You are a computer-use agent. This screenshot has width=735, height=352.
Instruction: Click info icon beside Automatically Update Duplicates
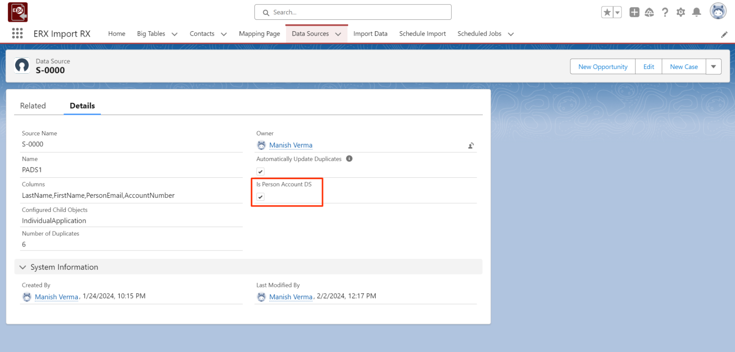point(349,159)
